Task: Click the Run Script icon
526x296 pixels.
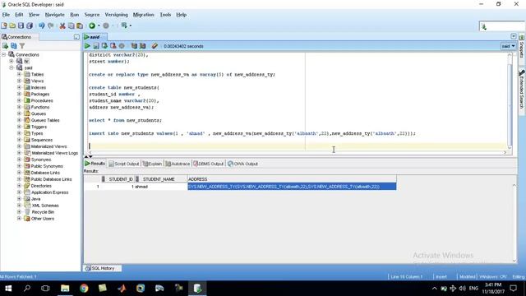Action: [96, 46]
